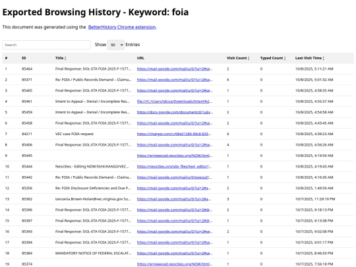
Task: Open the Show entries dropdown
Action: click(116, 45)
